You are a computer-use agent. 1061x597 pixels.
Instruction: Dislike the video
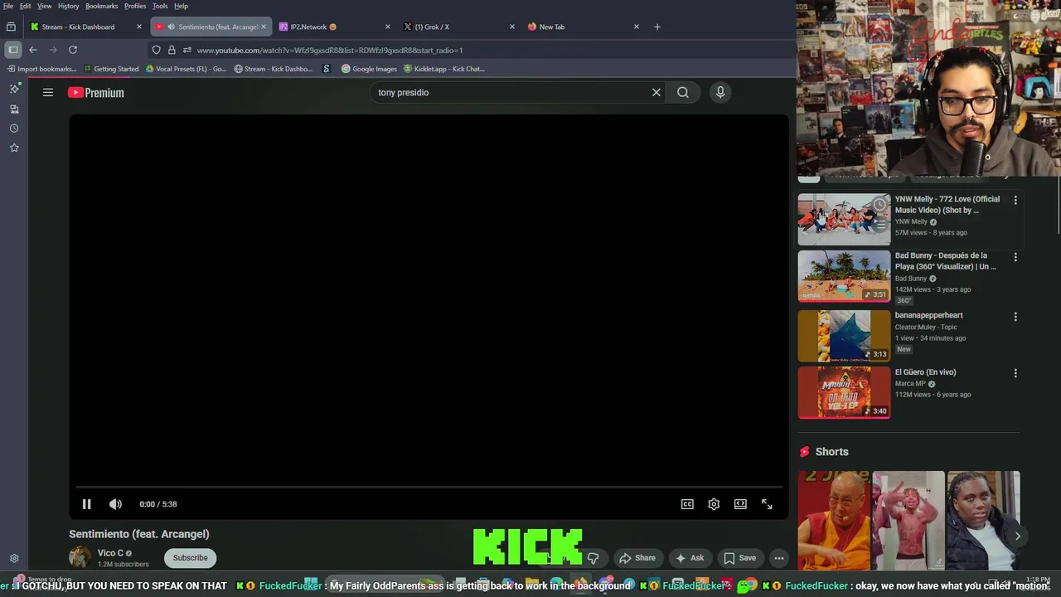click(x=593, y=558)
